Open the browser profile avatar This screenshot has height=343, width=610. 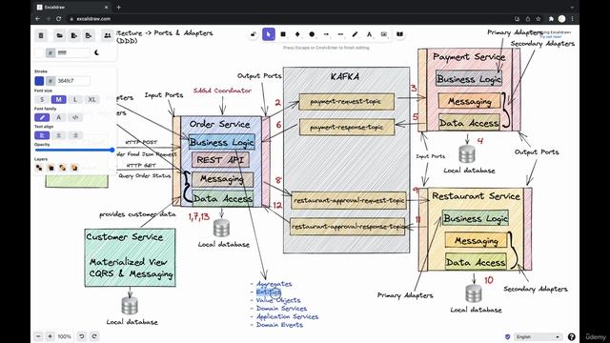[561, 19]
